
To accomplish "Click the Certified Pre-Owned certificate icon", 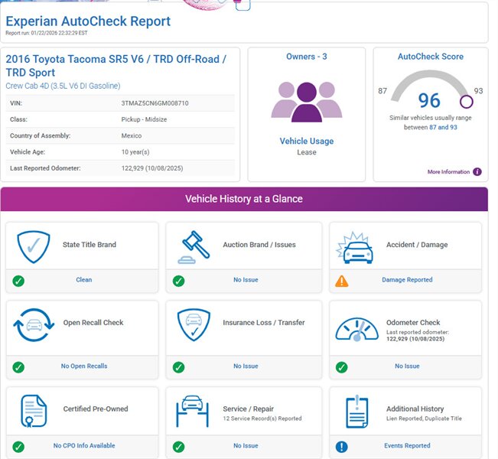I will point(34,411).
